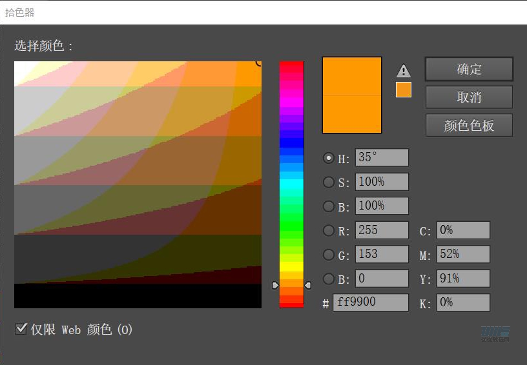Click the K black percentage field

[x=463, y=302]
